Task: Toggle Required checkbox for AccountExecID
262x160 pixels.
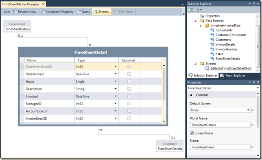Action: pos(129,111)
